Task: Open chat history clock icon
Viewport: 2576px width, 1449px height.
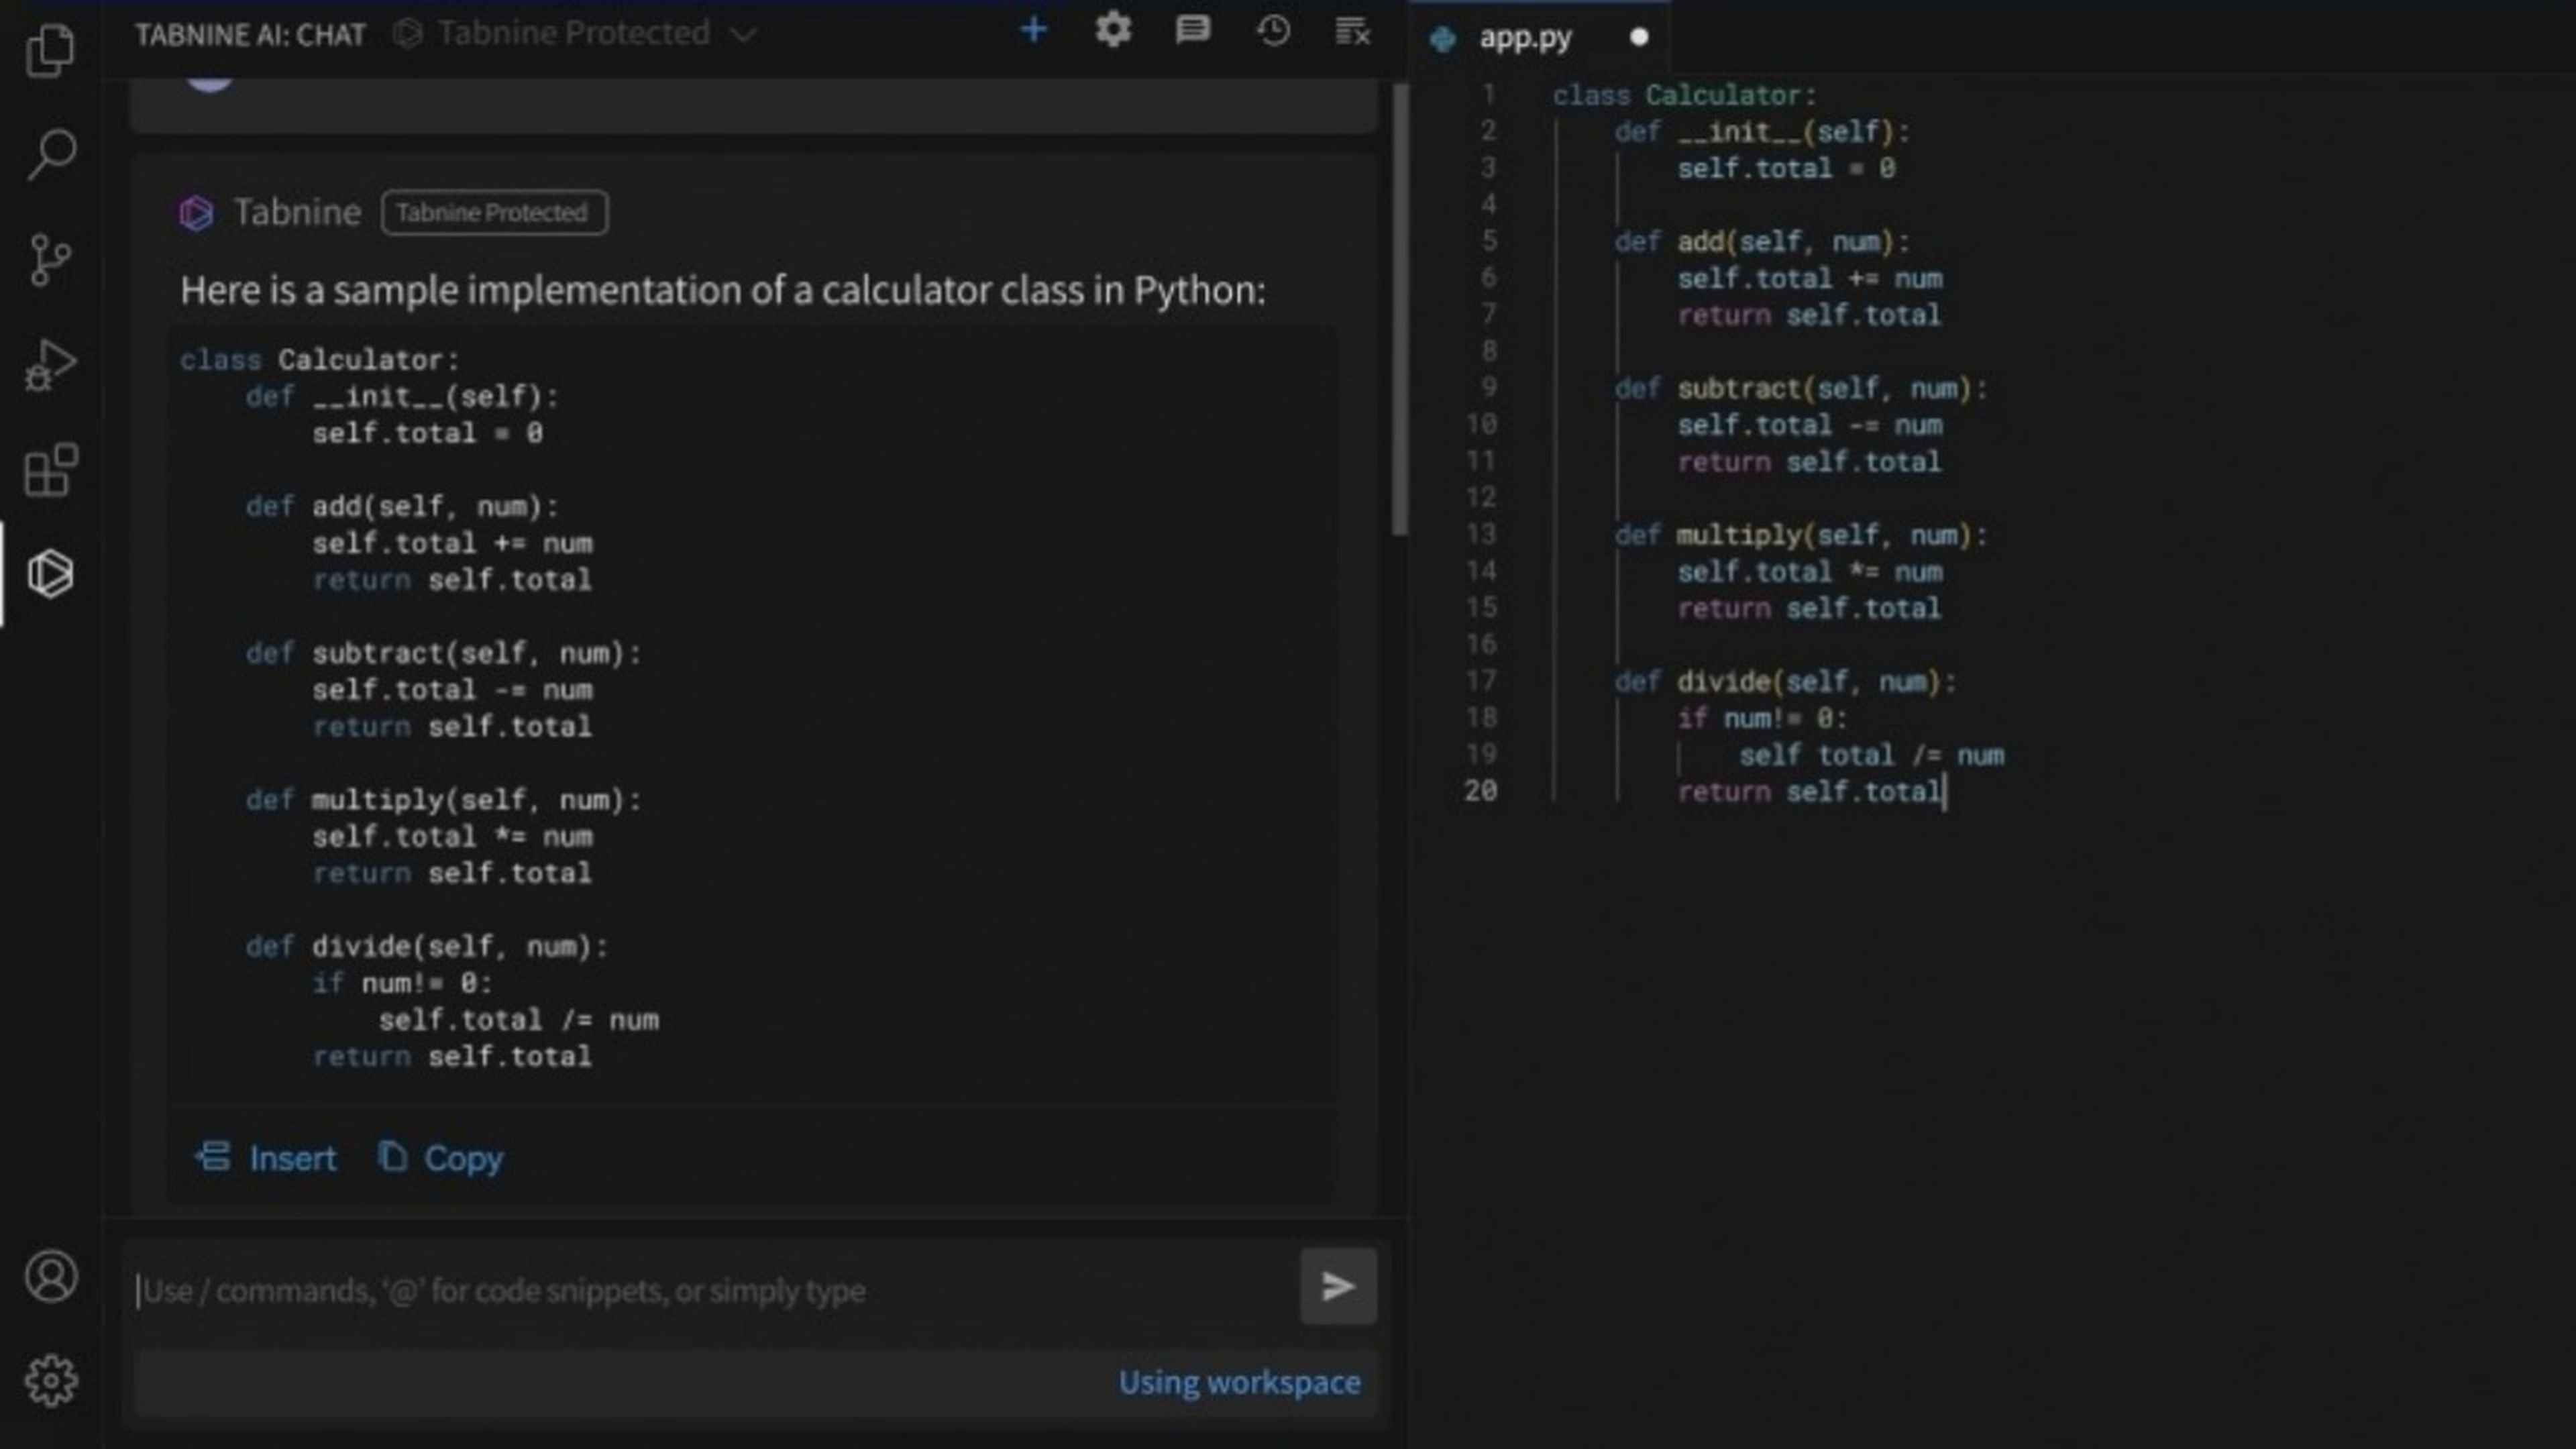Action: pyautogui.click(x=1273, y=31)
